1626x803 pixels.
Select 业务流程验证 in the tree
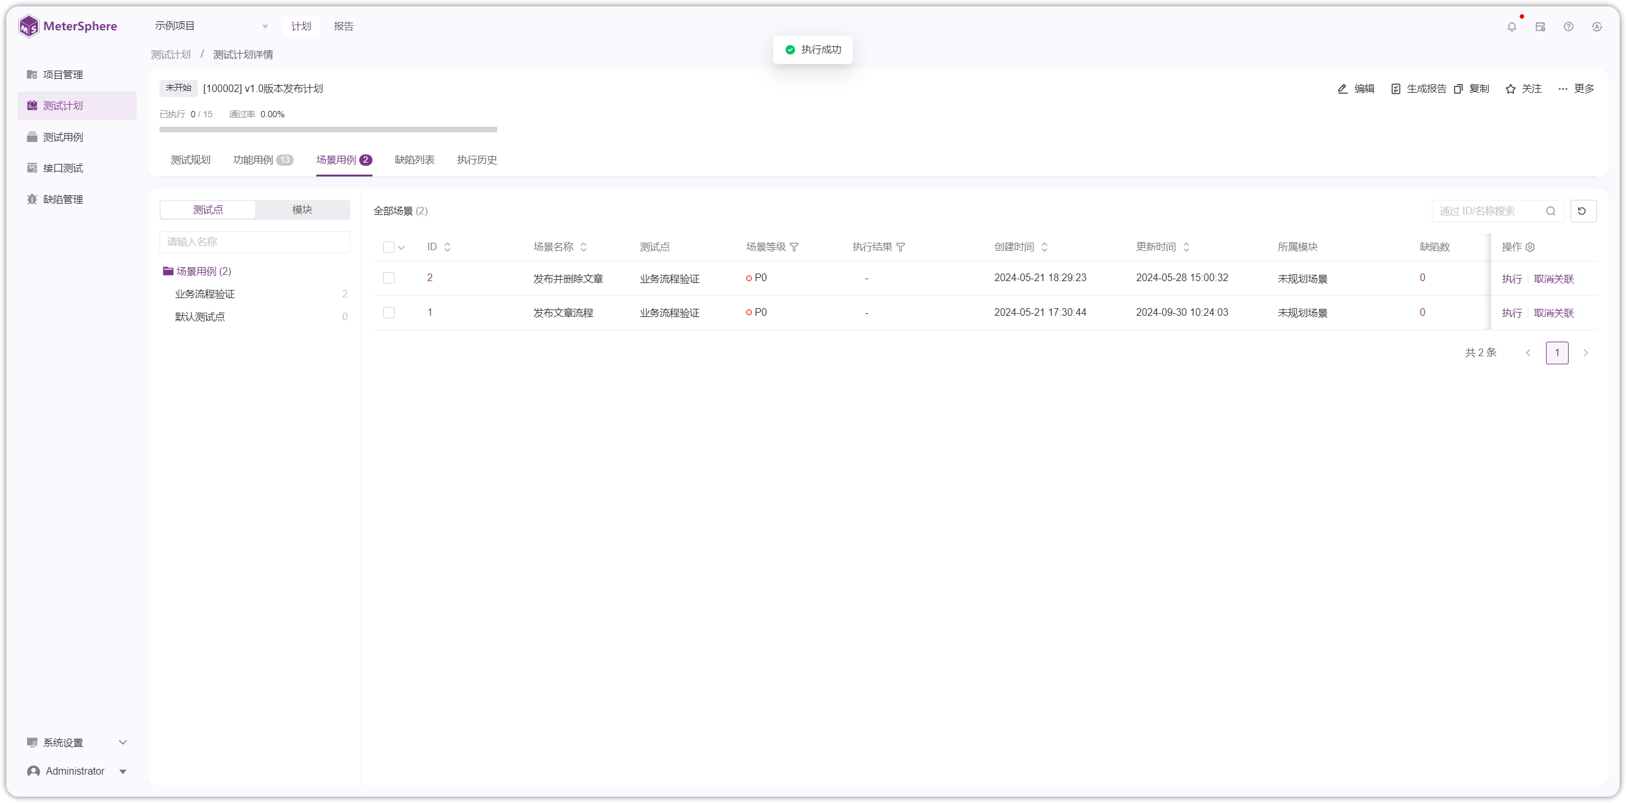(x=205, y=294)
